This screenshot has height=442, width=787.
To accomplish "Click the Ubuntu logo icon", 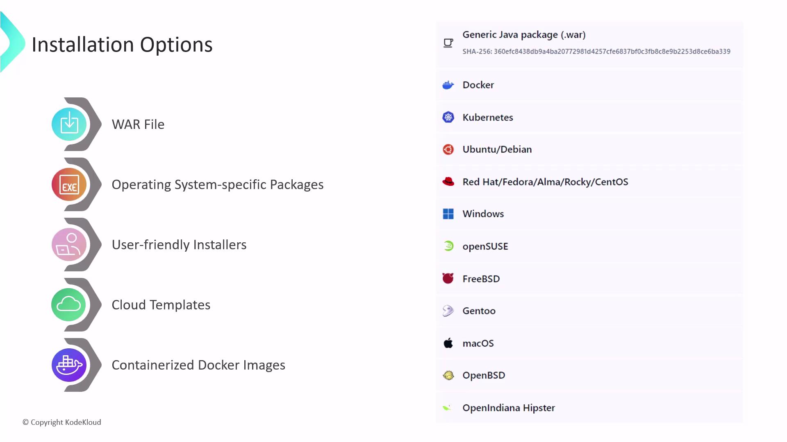I will (x=448, y=149).
